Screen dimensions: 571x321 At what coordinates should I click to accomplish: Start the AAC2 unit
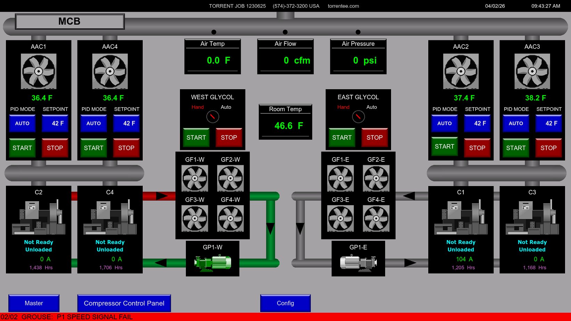point(445,146)
